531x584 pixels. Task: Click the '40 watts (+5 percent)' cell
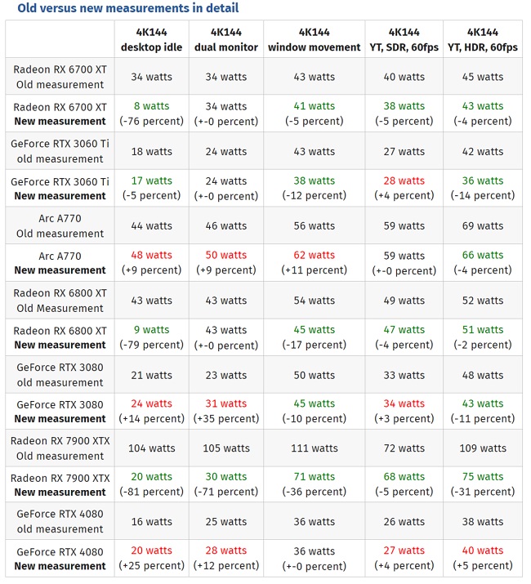click(483, 559)
